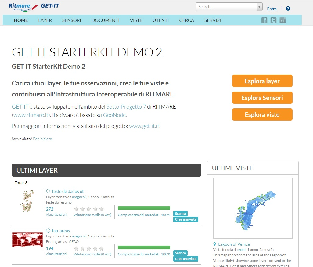Open the www.ritmare.it link

31,115
